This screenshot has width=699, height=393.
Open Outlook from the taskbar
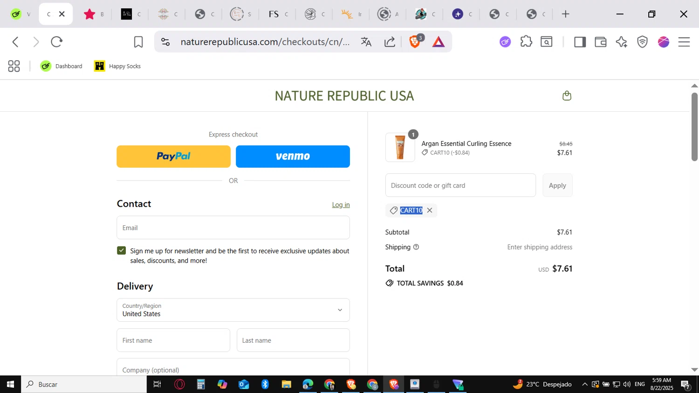click(x=244, y=384)
